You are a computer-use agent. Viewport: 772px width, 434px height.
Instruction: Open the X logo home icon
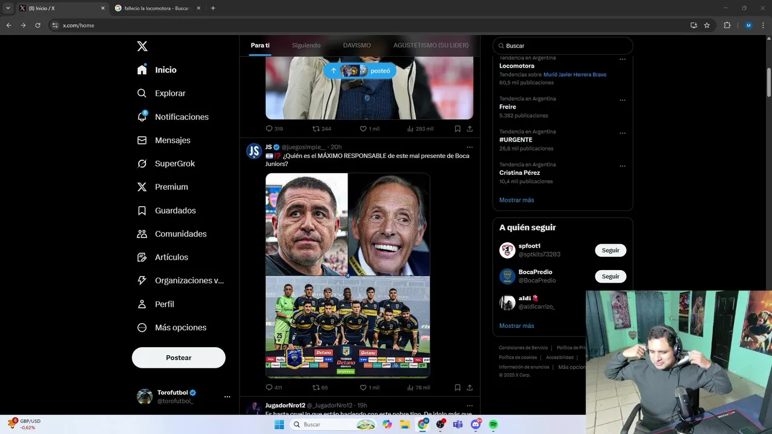tap(142, 46)
